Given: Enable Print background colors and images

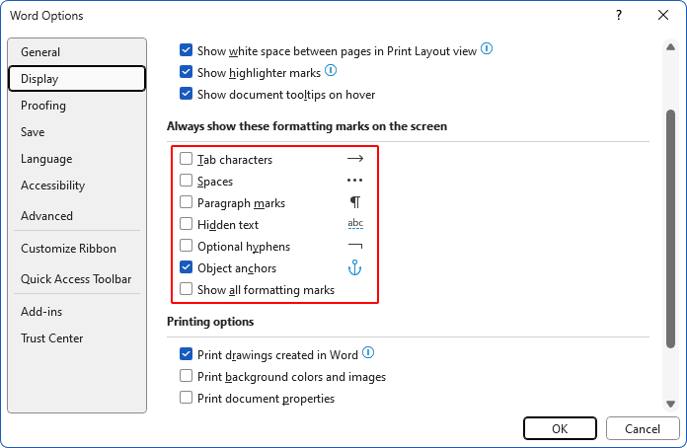Looking at the screenshot, I should pos(187,376).
